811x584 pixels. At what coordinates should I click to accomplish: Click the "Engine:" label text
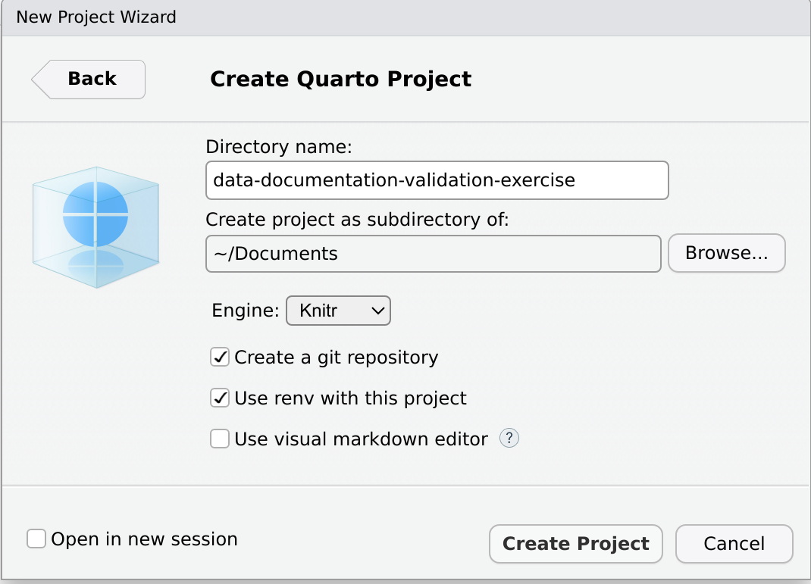(245, 311)
